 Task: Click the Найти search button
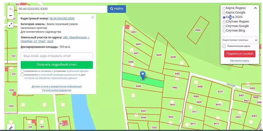click(117, 9)
